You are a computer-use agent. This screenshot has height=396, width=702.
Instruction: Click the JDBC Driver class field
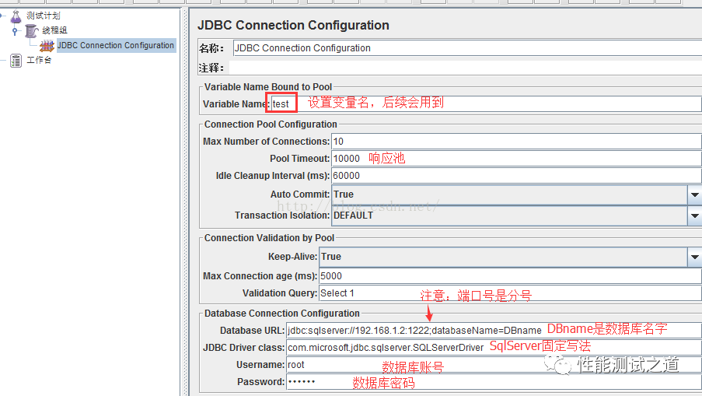point(494,348)
